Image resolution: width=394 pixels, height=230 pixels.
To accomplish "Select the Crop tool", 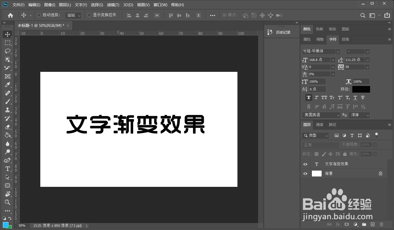I will pos(7,68).
